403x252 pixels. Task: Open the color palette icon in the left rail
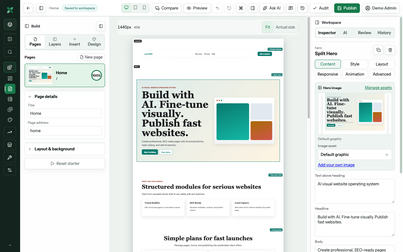point(10,120)
